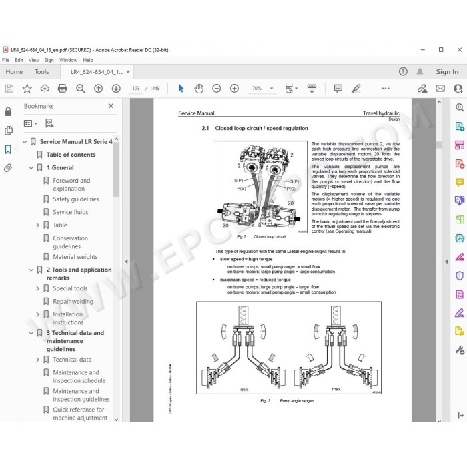Image resolution: width=467 pixels, height=467 pixels.
Task: Close the Bookmarks panel
Action: pos(111,106)
